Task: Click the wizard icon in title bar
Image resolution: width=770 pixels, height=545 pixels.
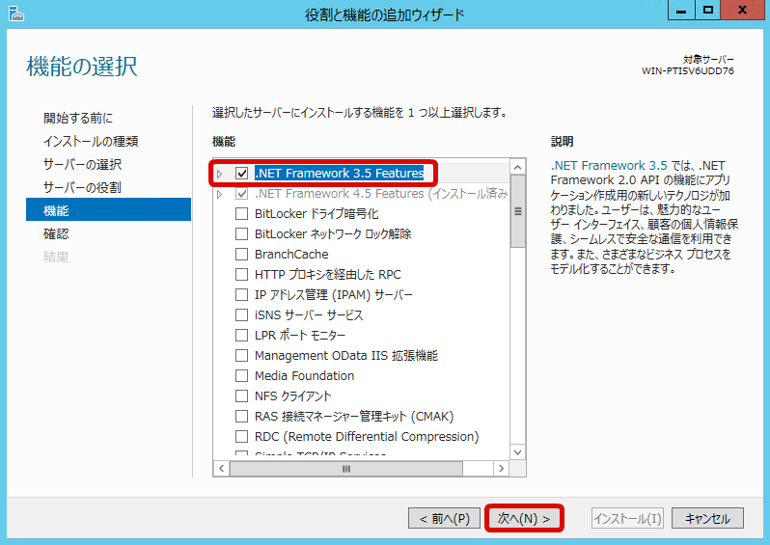Action: point(15,14)
